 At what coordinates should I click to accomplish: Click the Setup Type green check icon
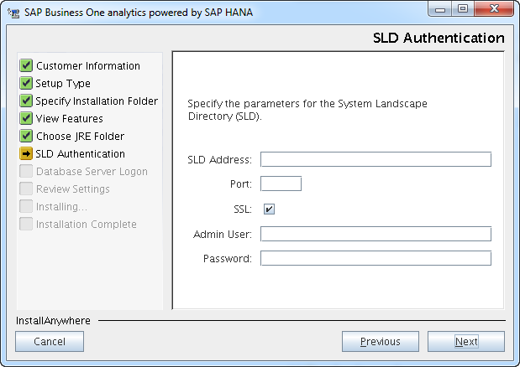[x=26, y=83]
